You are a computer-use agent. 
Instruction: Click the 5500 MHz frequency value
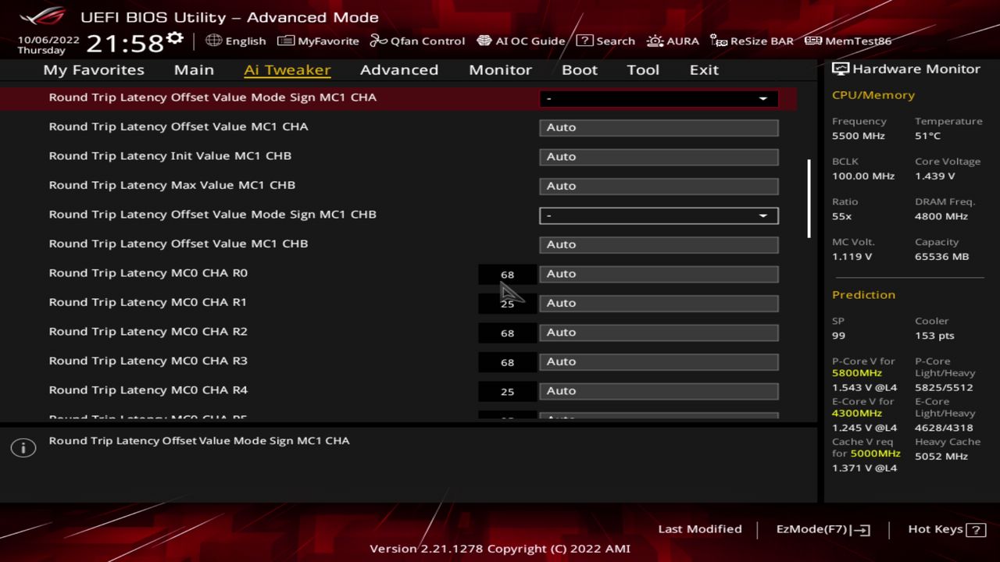coord(858,136)
